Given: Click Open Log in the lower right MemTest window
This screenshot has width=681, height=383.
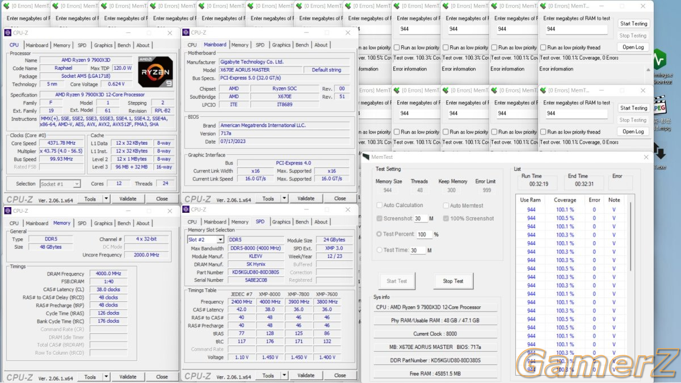Looking at the screenshot, I should [633, 132].
